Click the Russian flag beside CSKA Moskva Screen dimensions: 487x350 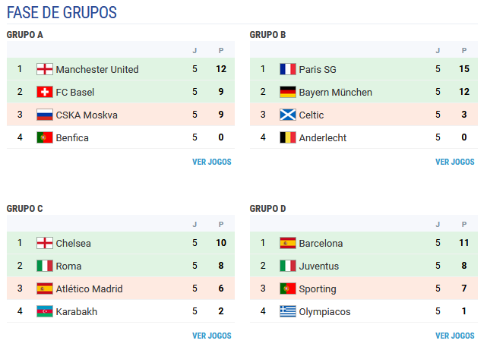45,115
